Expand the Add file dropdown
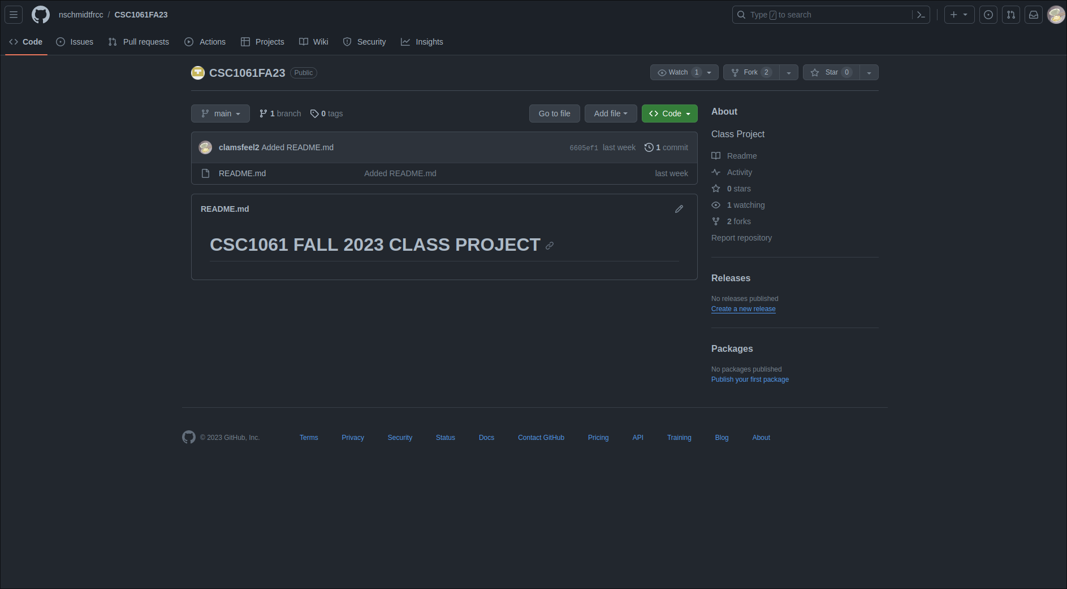 [611, 114]
